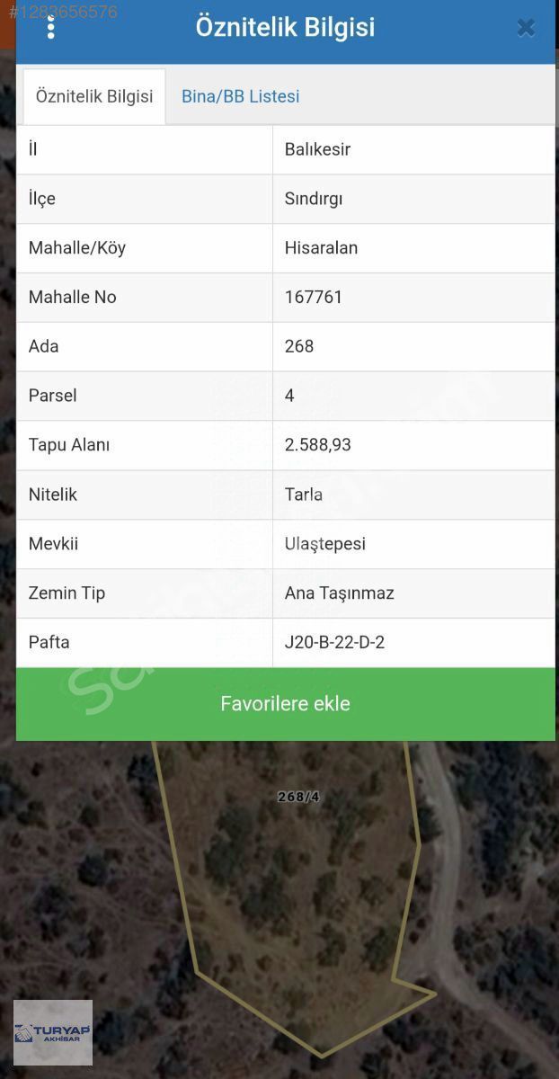Viewport: 559px width, 1079px height.
Task: Click the Sındırgı district value
Action: tap(314, 199)
